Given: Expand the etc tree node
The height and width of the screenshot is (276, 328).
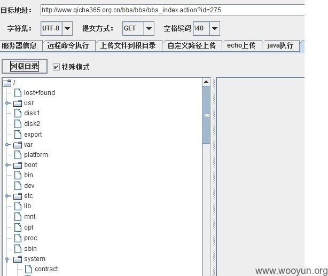Looking at the screenshot, I should pos(7,196).
